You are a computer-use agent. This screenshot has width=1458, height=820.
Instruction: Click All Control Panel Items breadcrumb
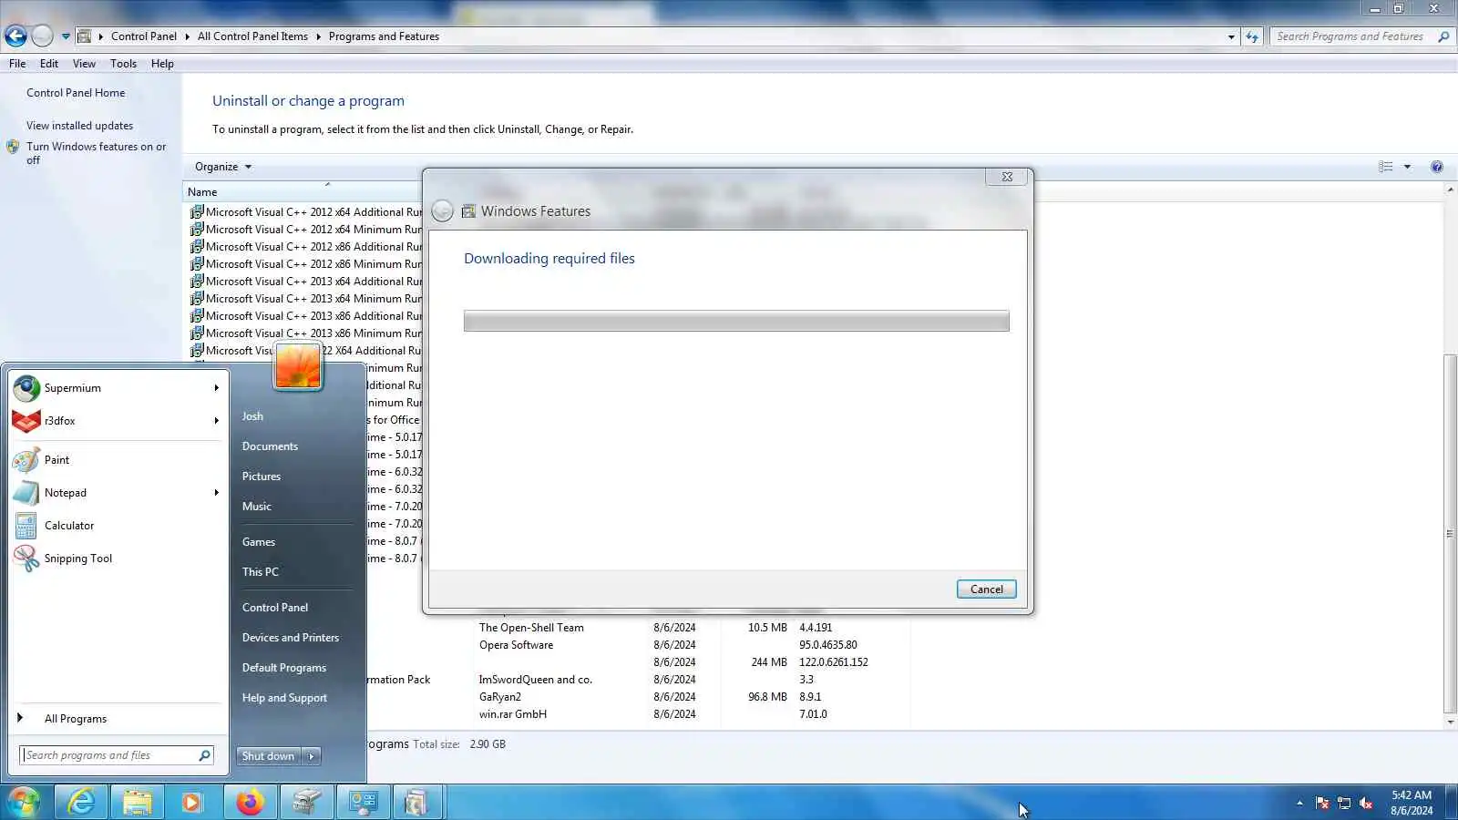252,36
